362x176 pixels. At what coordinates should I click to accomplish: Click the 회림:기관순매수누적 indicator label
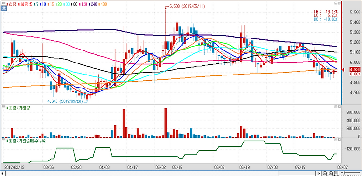pos(26,140)
